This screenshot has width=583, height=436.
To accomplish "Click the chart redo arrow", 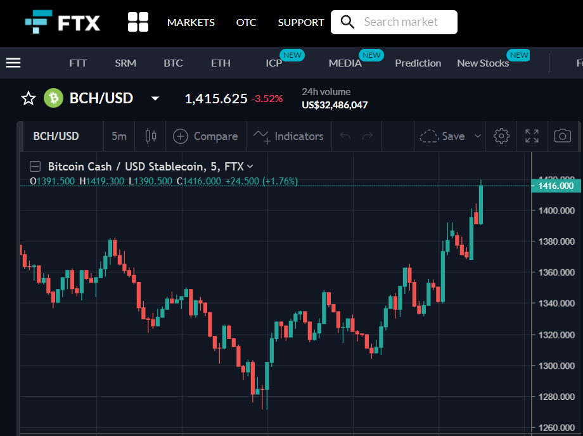I will (368, 136).
